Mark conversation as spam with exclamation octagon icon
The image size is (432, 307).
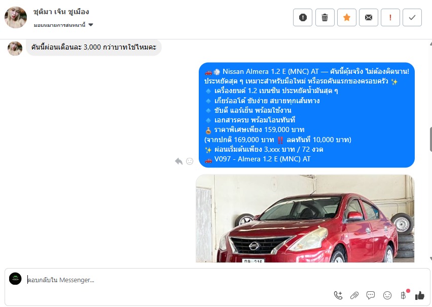click(303, 18)
